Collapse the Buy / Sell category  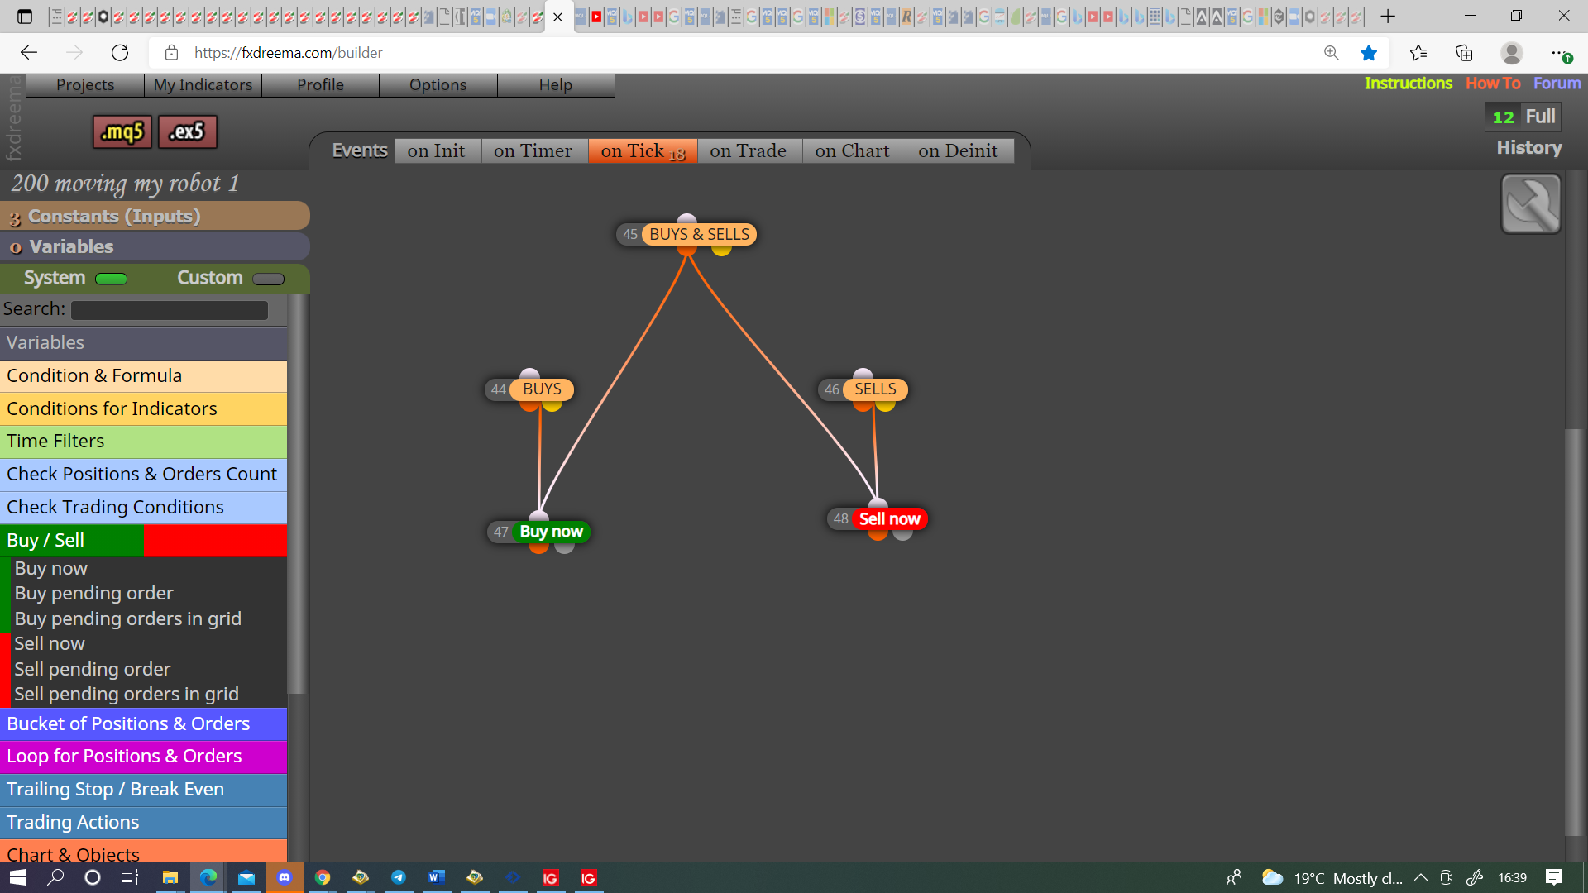143,540
